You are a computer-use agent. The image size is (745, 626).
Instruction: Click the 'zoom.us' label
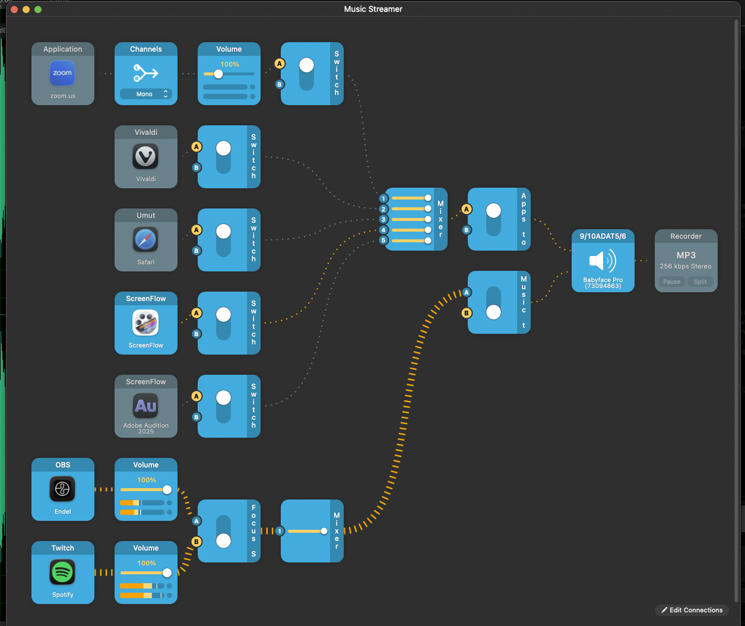click(x=62, y=96)
